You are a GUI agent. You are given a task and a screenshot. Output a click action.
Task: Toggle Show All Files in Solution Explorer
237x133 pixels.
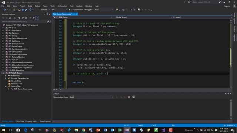click(x=26, y=18)
